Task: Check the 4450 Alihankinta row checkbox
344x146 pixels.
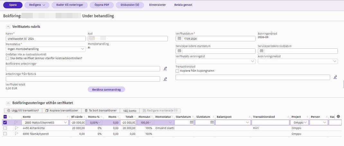Action: click(5, 128)
